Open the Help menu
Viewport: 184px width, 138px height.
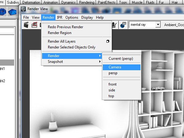[x=100, y=17]
